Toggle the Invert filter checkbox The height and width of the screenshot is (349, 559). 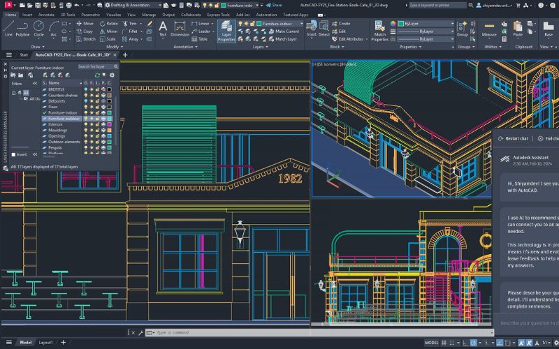click(13, 154)
